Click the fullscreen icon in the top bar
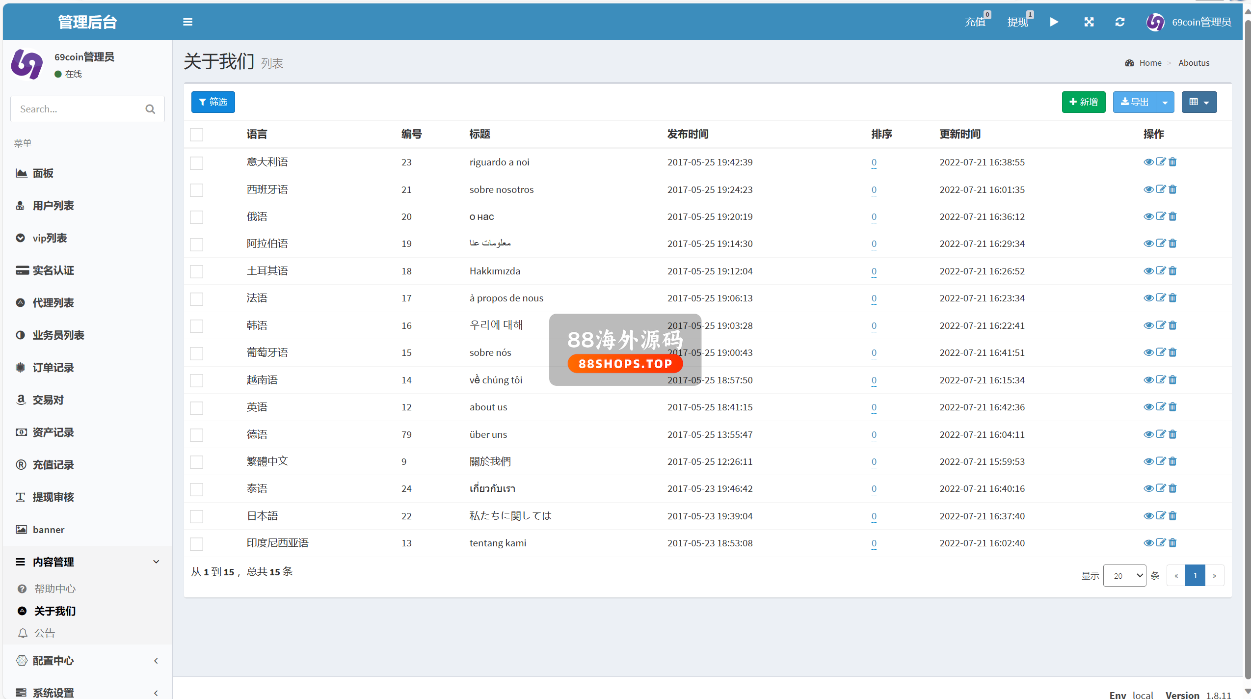1251x699 pixels. click(1089, 22)
